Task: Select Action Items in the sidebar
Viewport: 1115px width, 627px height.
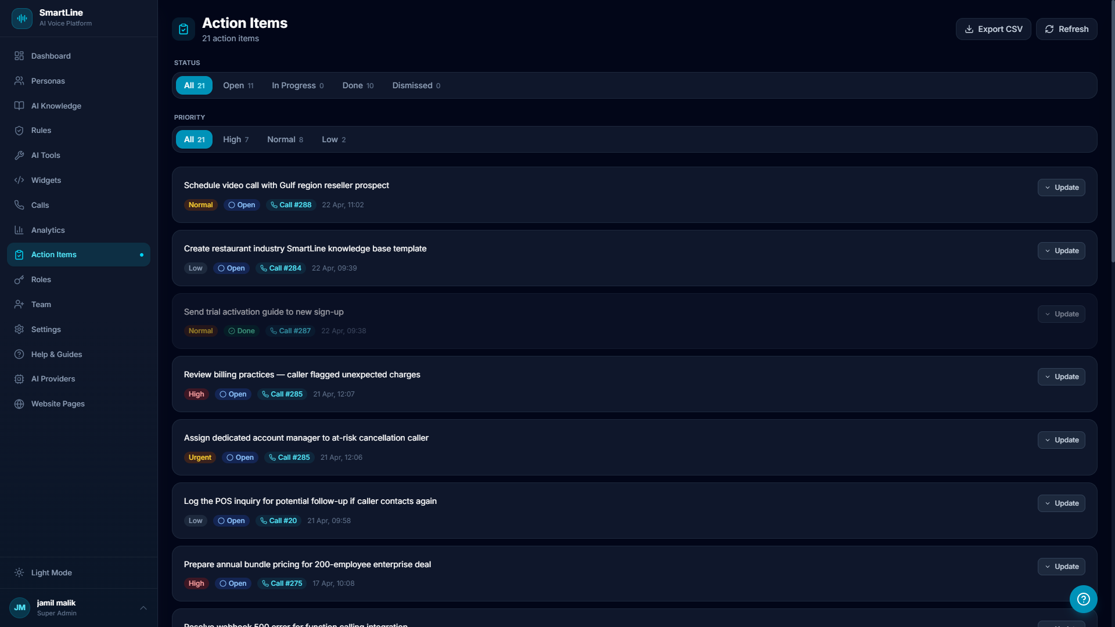Action: coord(54,254)
